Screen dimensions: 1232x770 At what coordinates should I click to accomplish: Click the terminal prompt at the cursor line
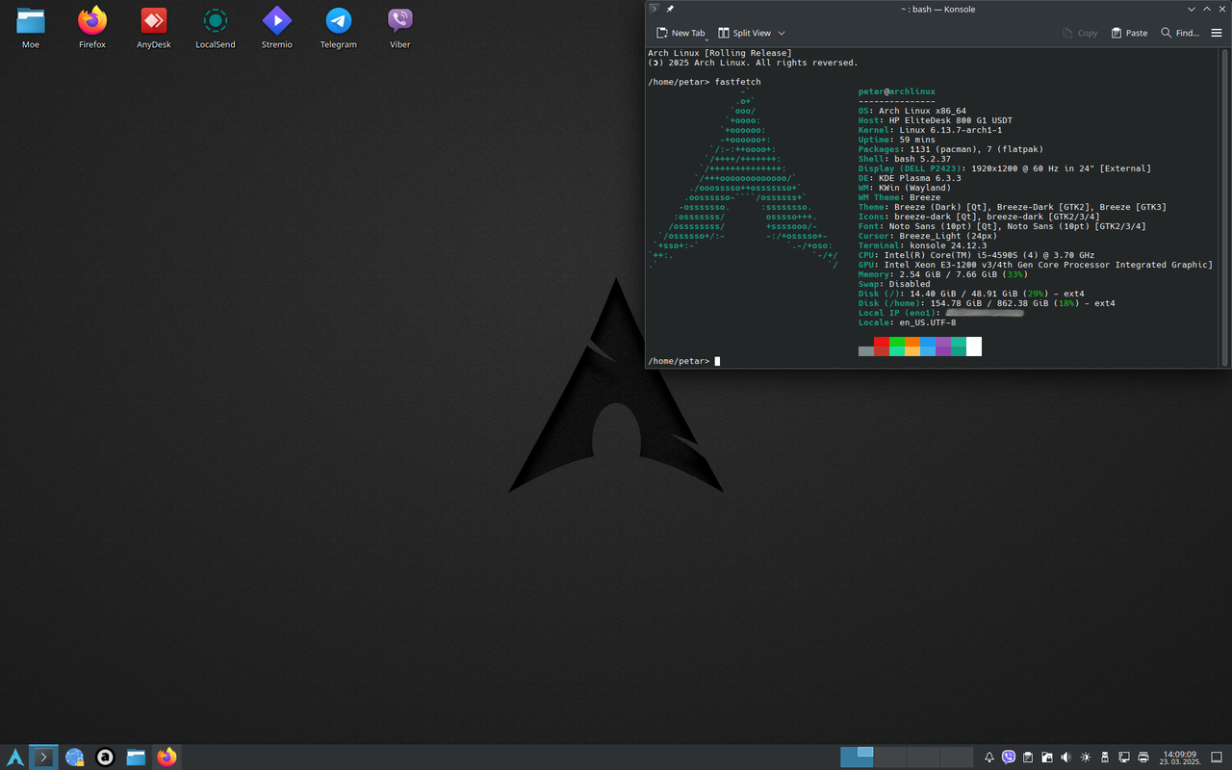[x=683, y=361]
